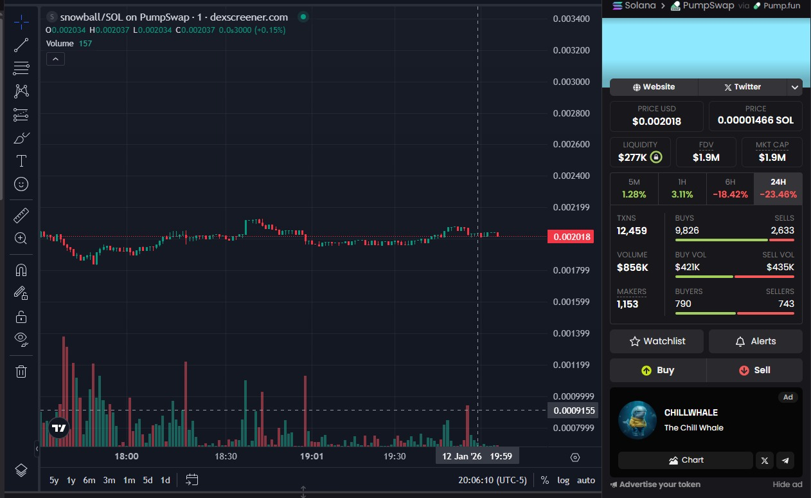Select the trend line drawing tool
Viewport: 811px width, 498px height.
point(21,44)
